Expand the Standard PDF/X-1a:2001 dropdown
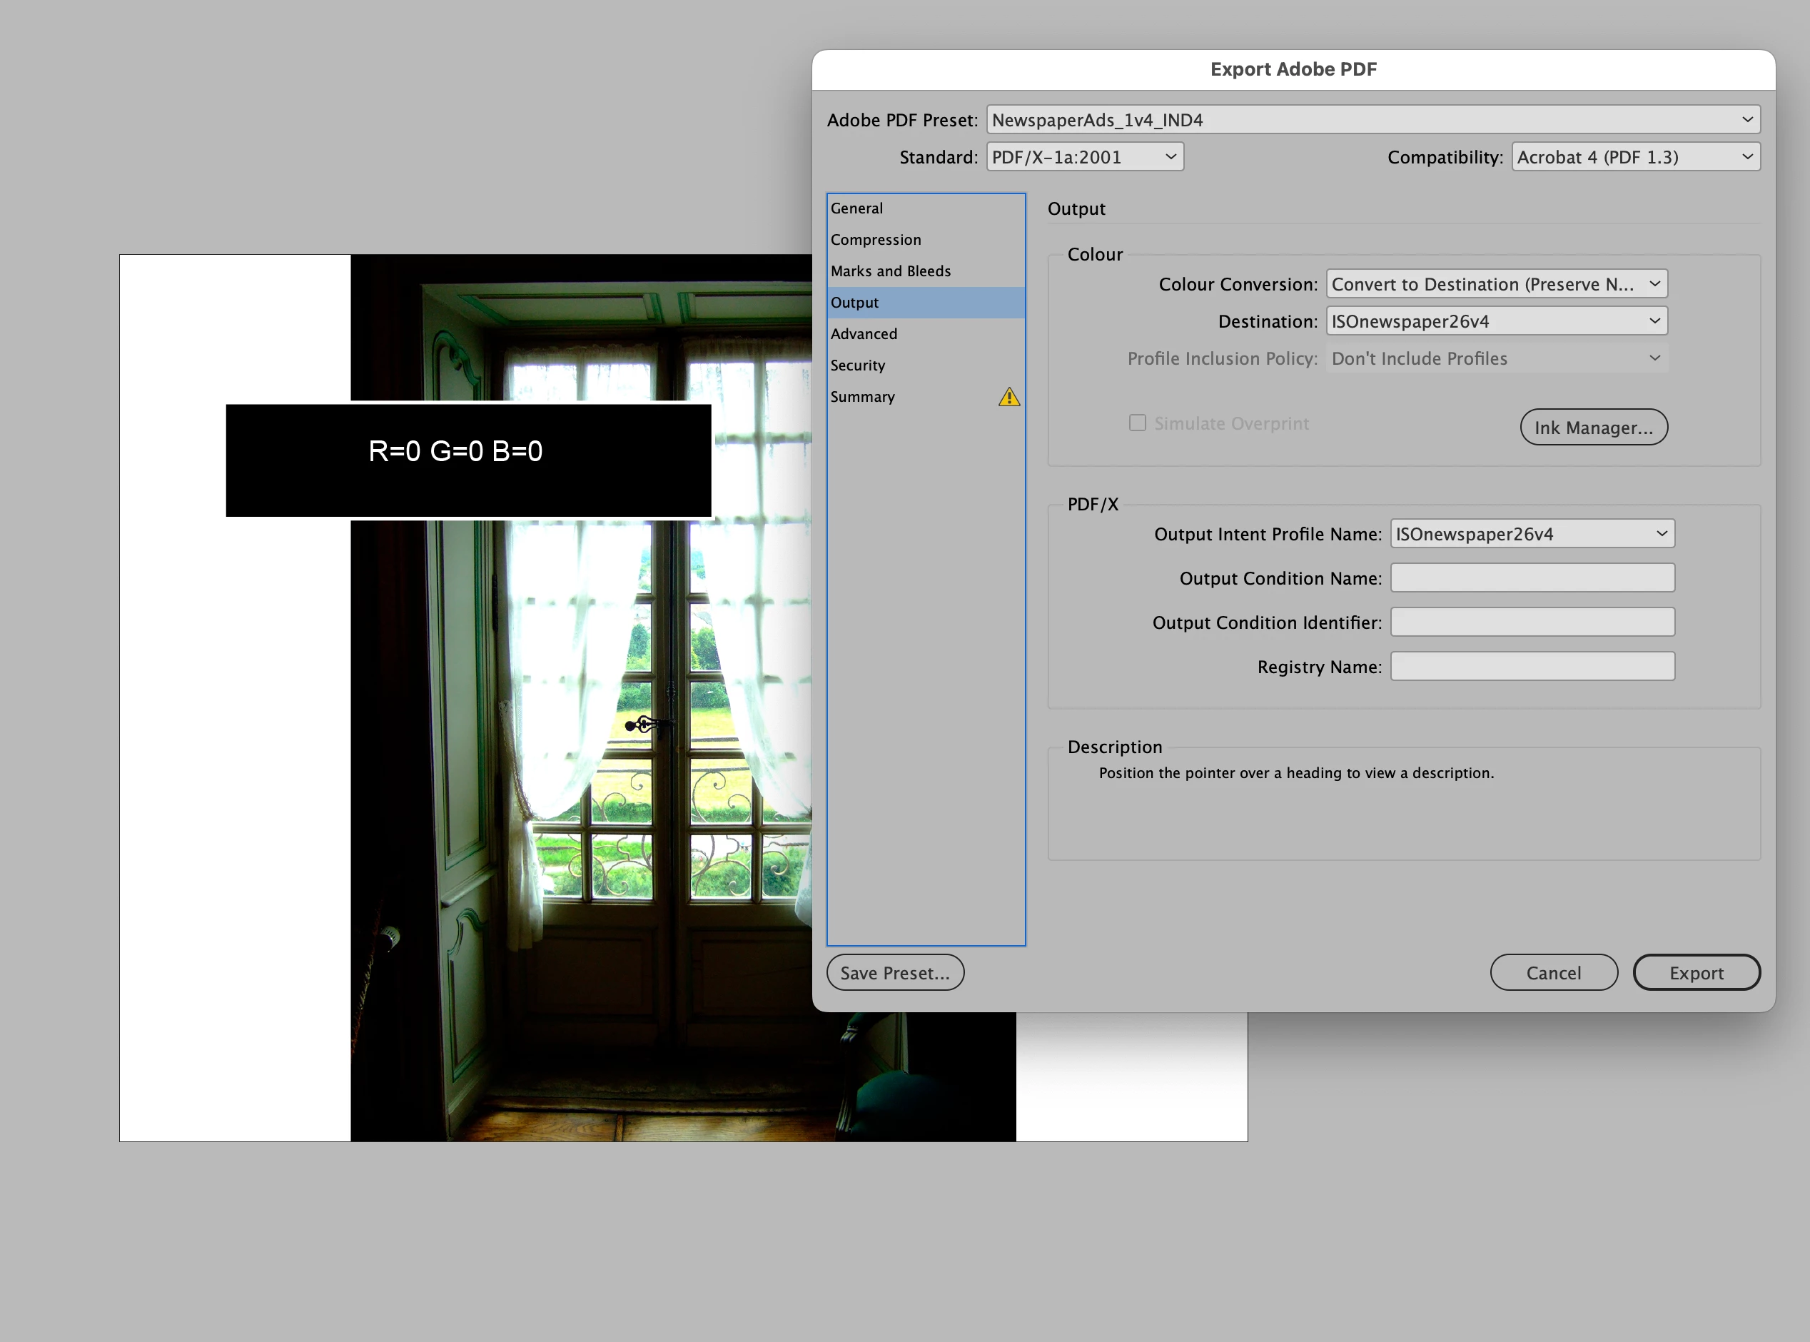Viewport: 1810px width, 1342px height. click(1084, 157)
